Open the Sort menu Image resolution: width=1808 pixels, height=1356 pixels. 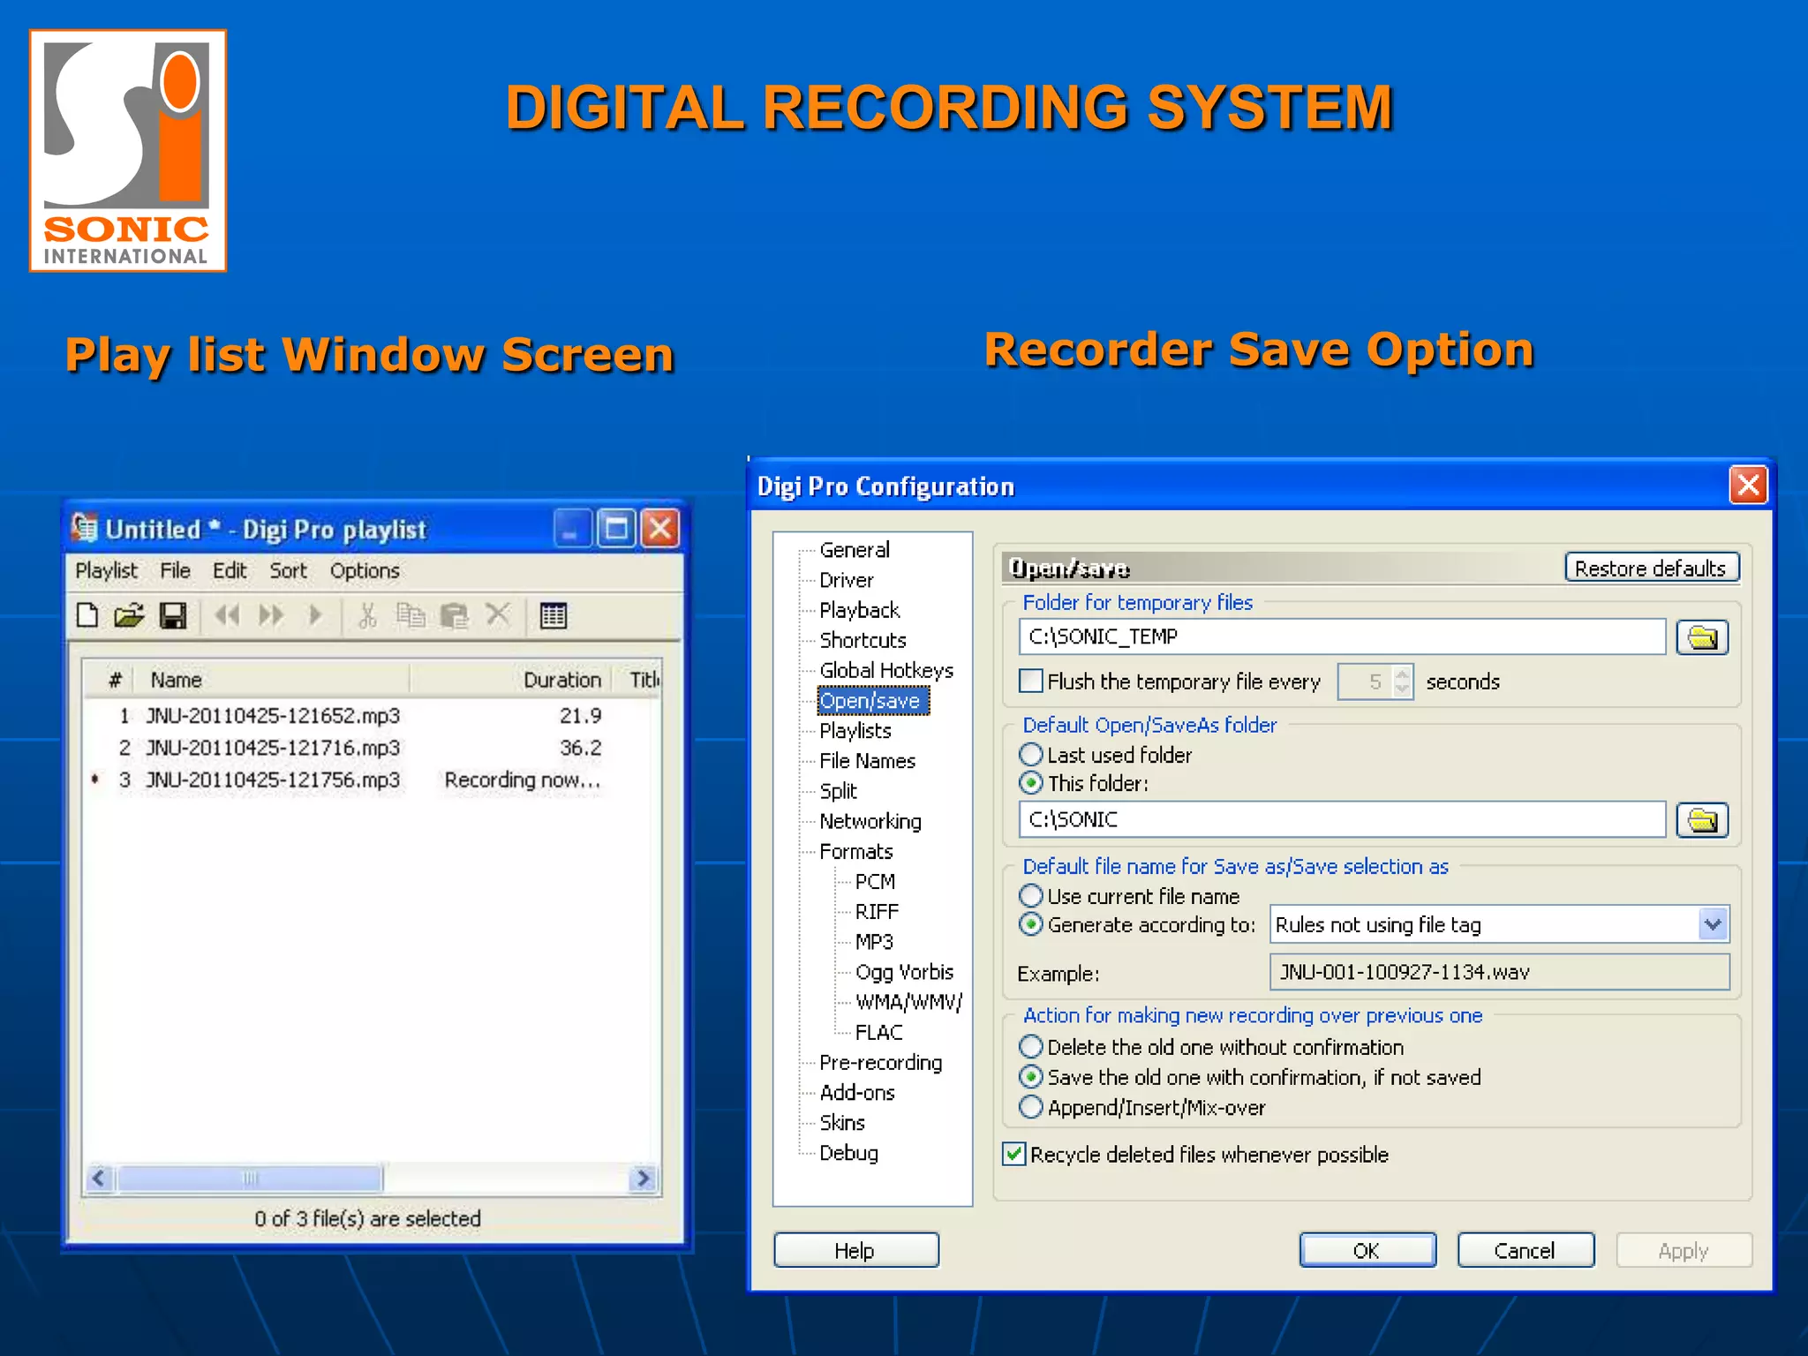coord(288,570)
